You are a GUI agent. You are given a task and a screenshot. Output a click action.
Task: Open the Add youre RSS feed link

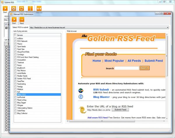[x=97, y=118]
